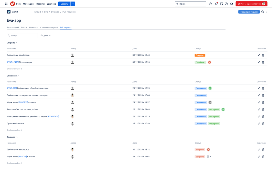Open the arrow dropdown beside 'Создать'
272x177 pixels.
[x=73, y=4]
